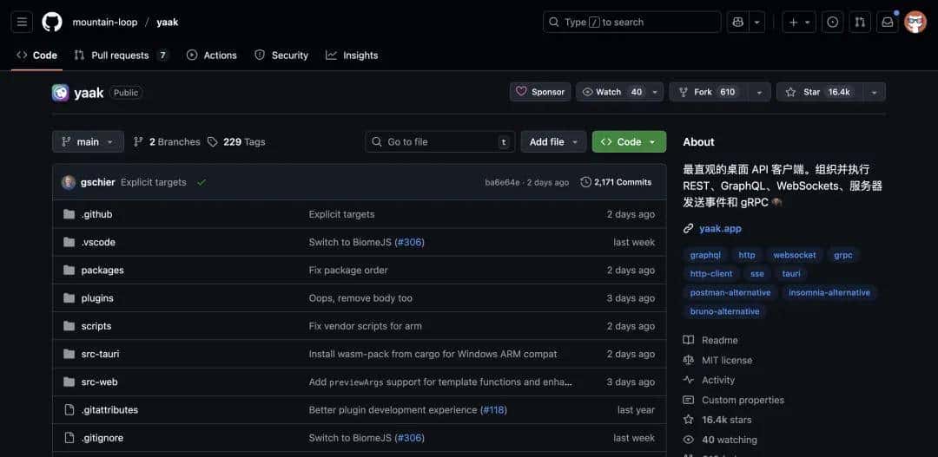Open the packages folder
938x457 pixels.
102,270
